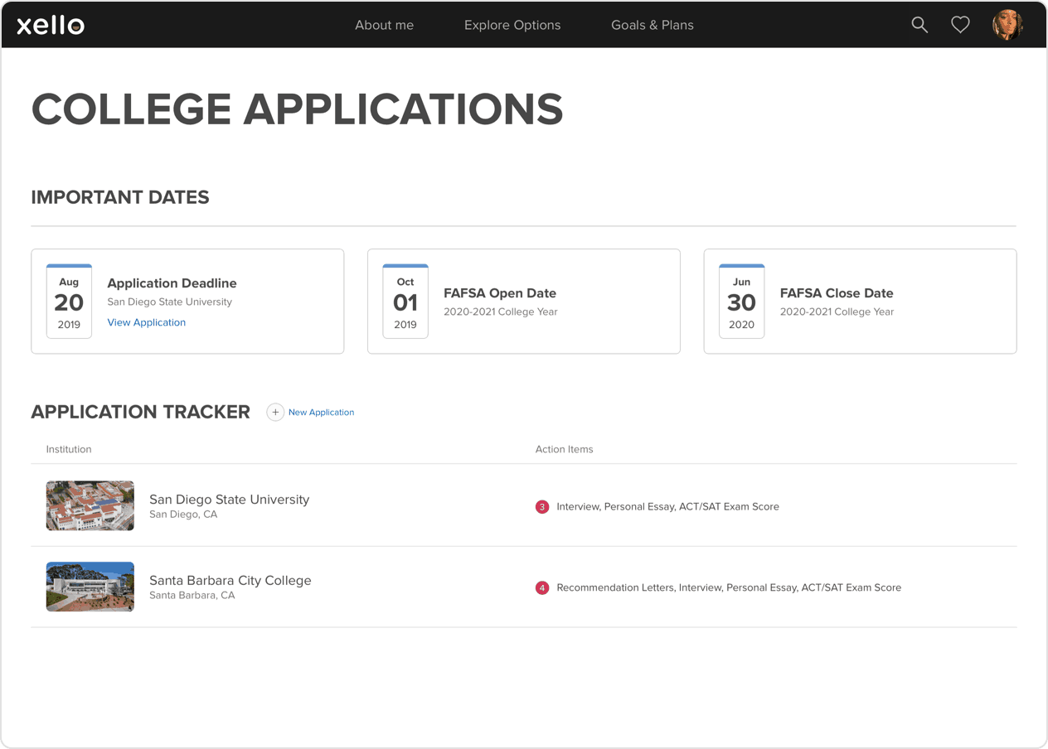Click the Oct 01 2019 calendar icon
The image size is (1048, 749).
(405, 302)
